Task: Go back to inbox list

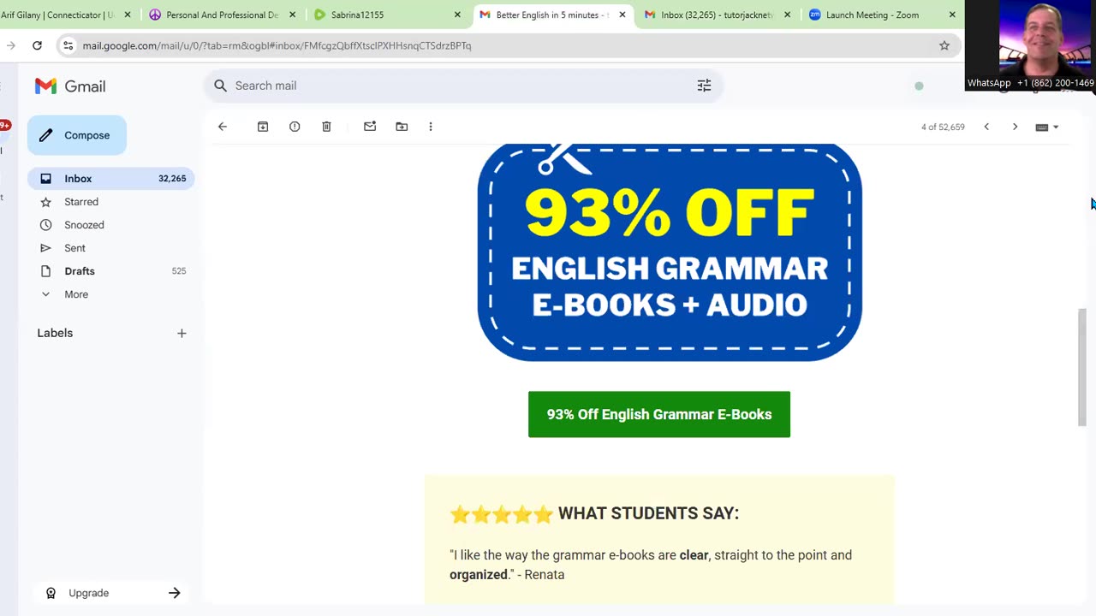Action: tap(223, 127)
